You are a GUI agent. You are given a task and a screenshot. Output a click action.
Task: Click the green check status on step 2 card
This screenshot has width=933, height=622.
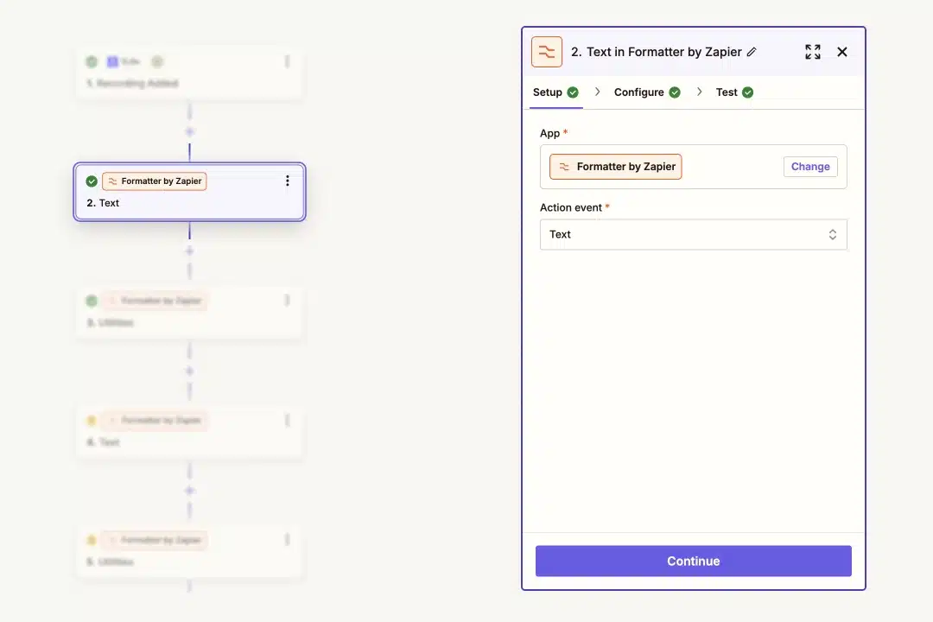pos(92,181)
